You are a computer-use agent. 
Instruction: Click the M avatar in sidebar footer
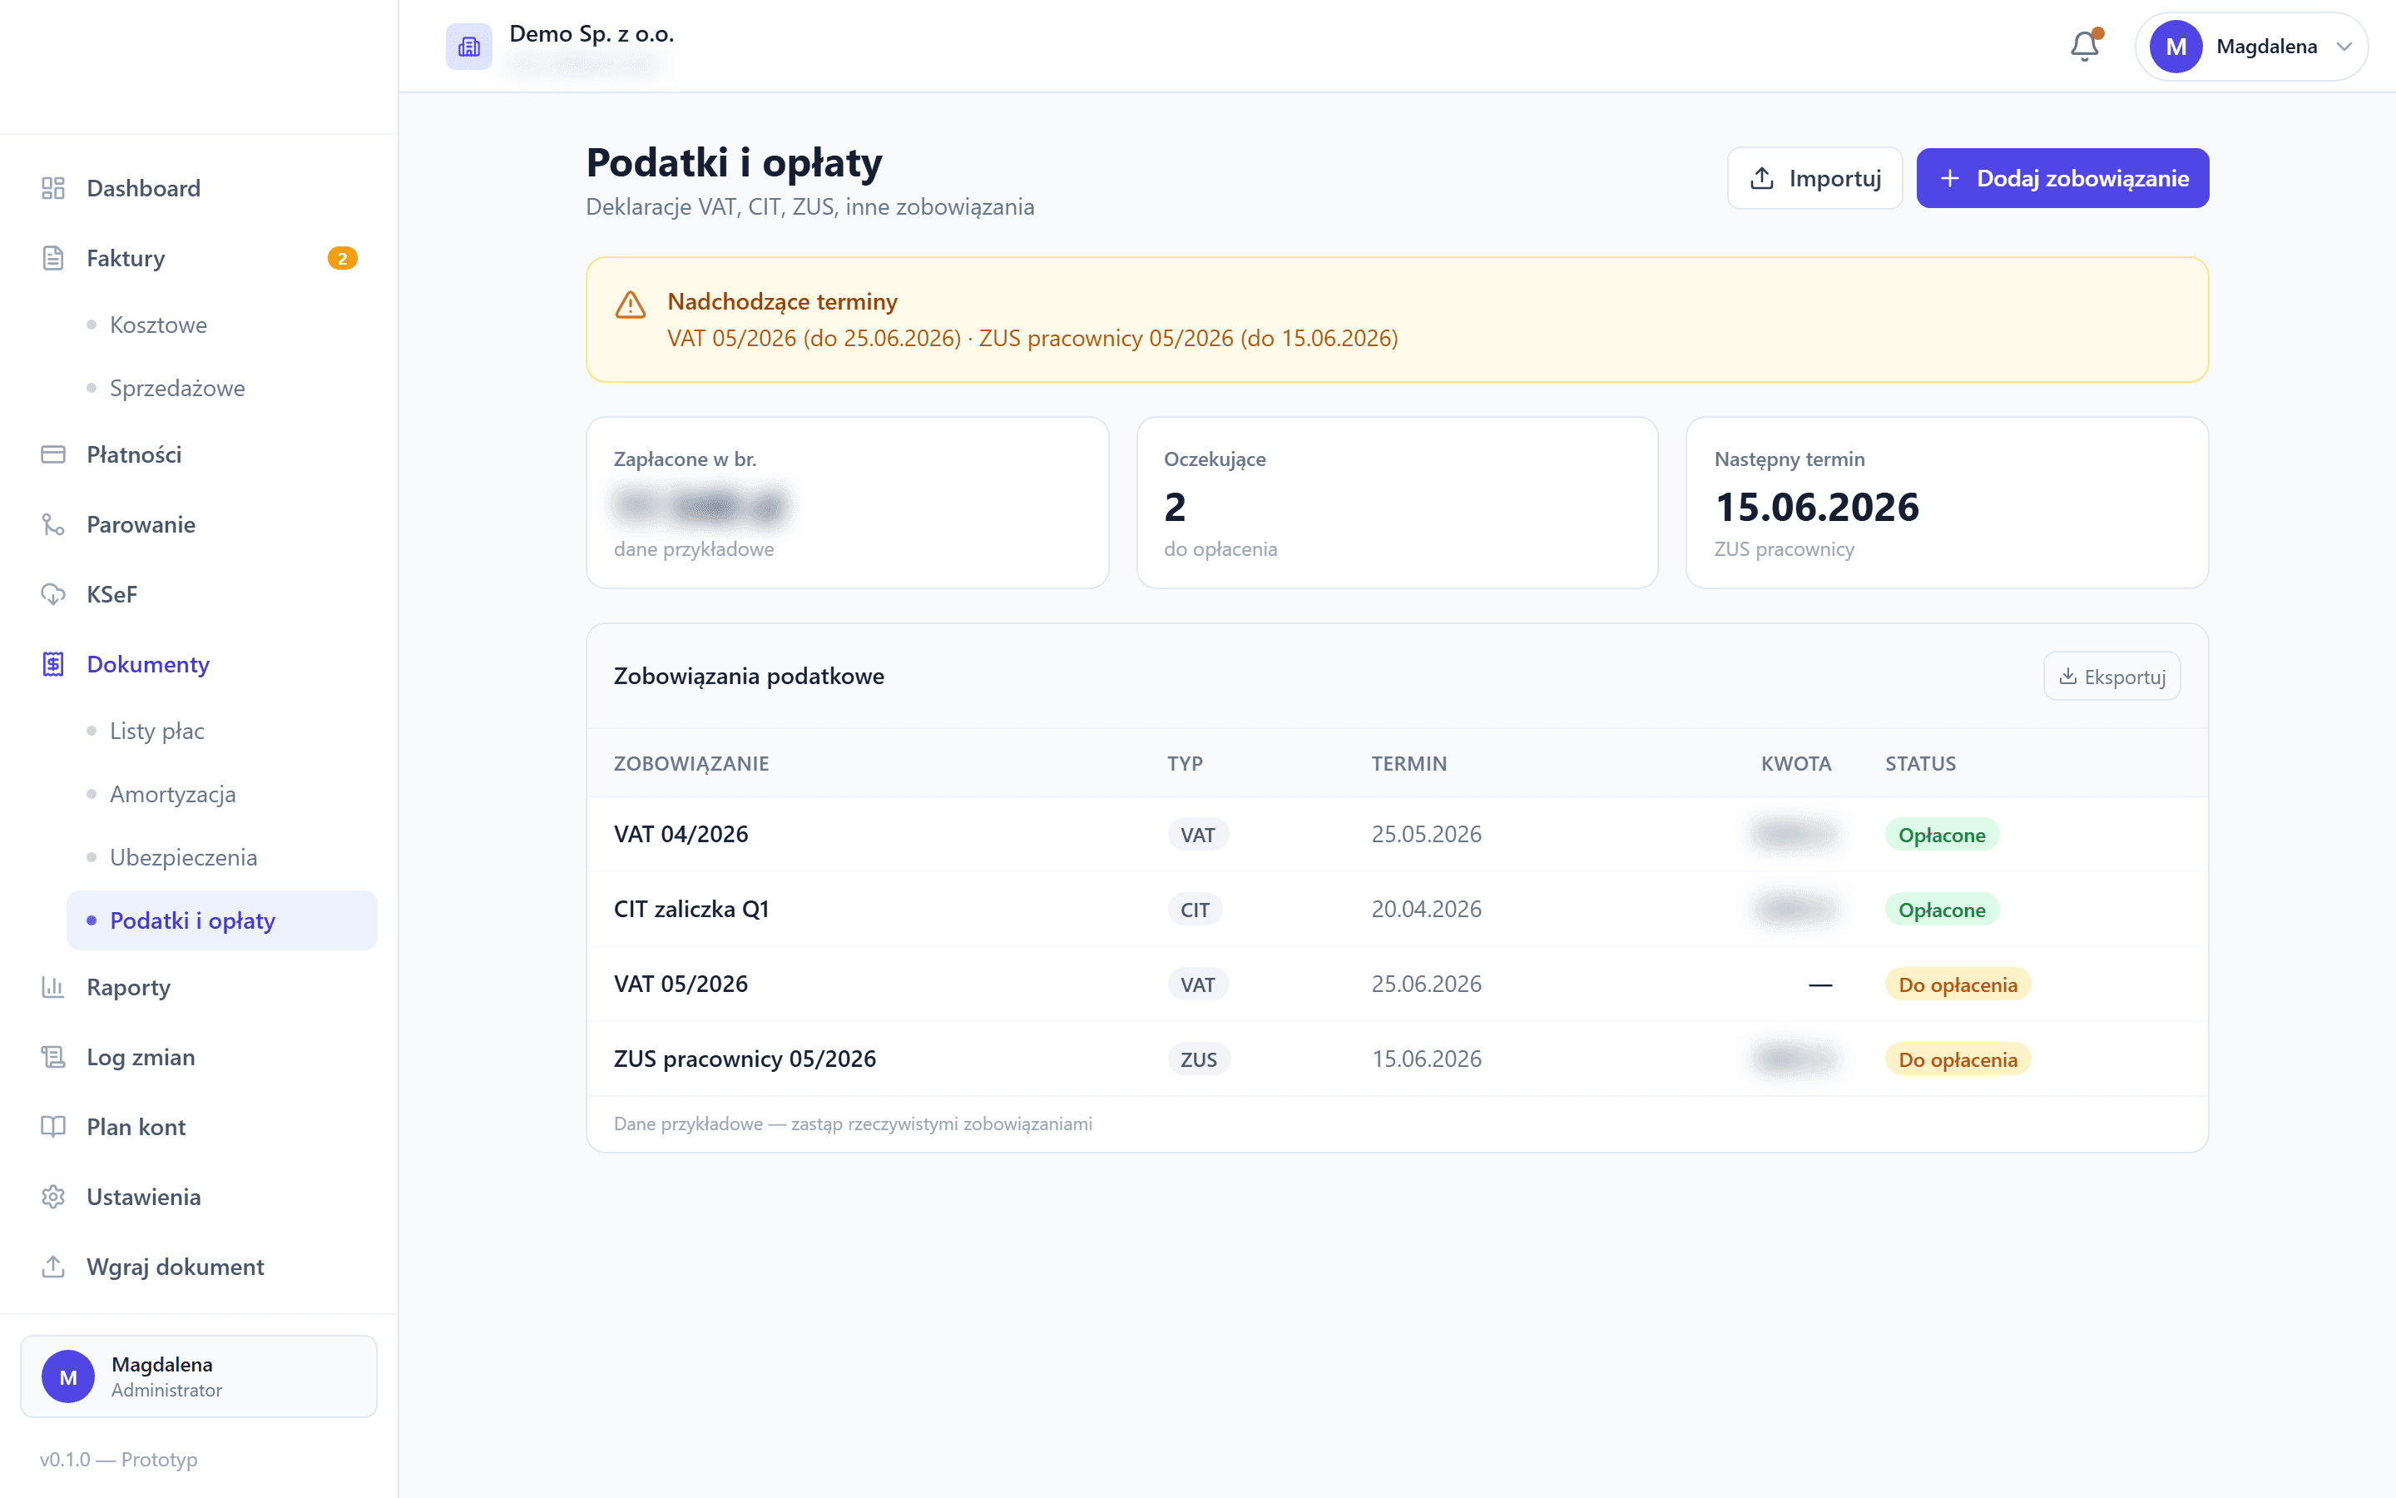click(x=67, y=1377)
